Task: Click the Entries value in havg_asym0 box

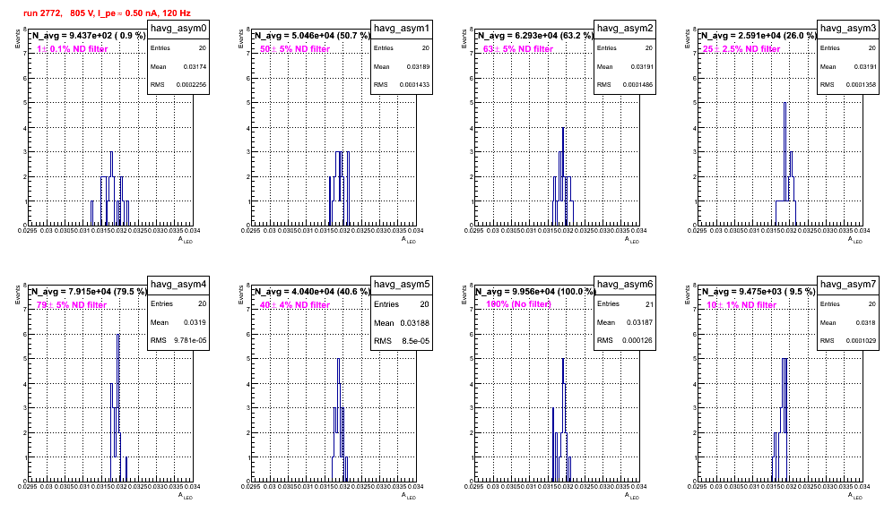Action: click(x=203, y=48)
